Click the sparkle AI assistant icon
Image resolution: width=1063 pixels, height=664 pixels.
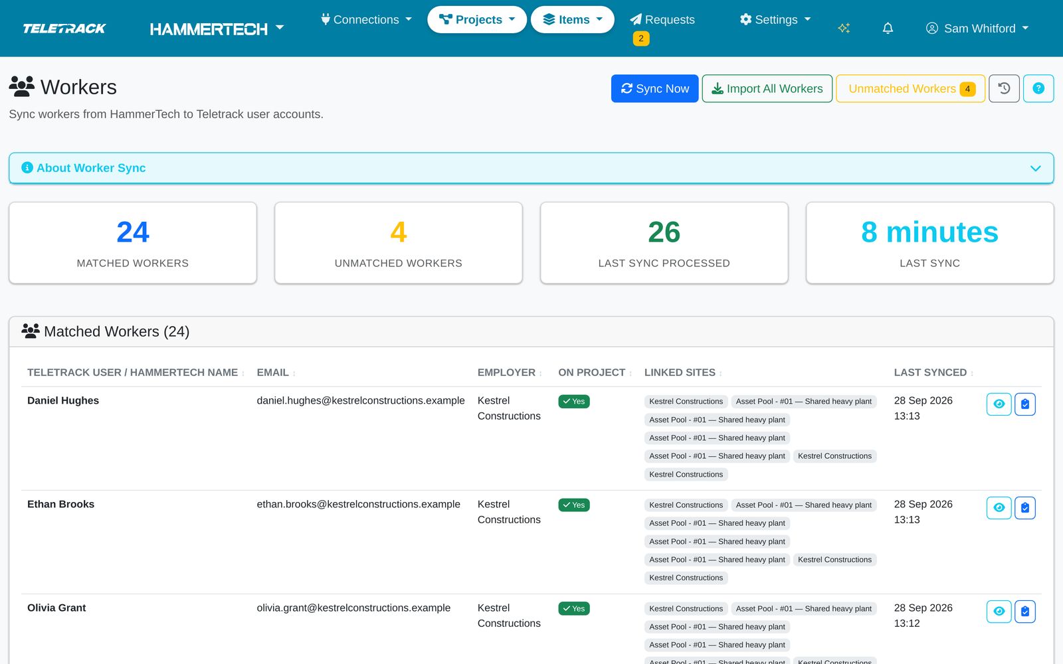(844, 29)
